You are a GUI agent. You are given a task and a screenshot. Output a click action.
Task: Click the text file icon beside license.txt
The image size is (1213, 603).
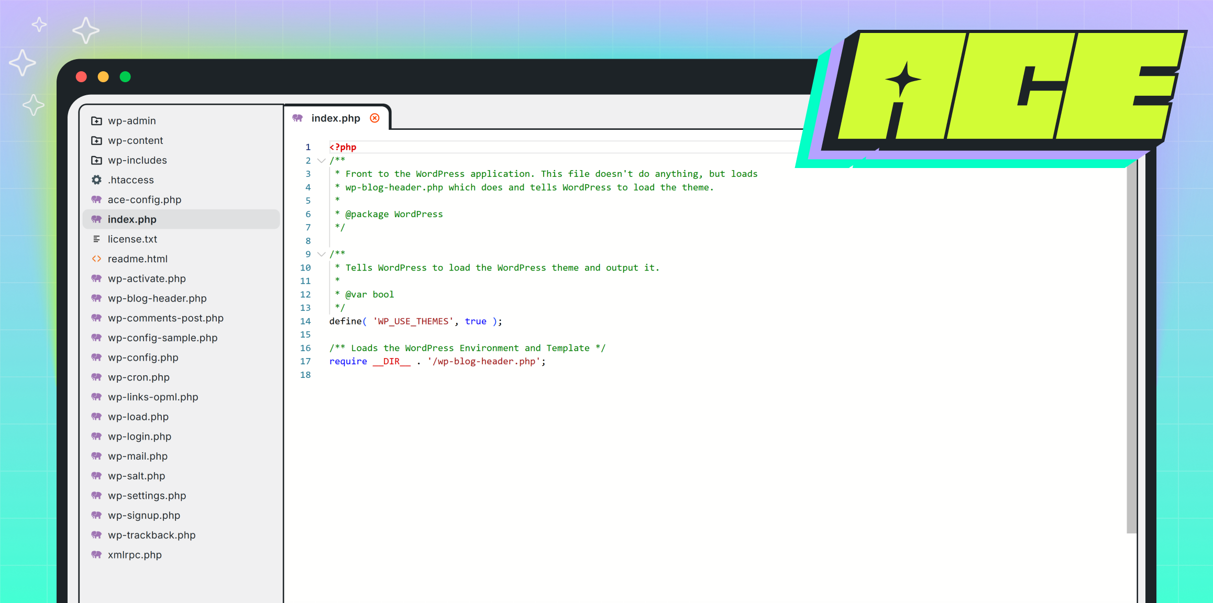tap(96, 239)
